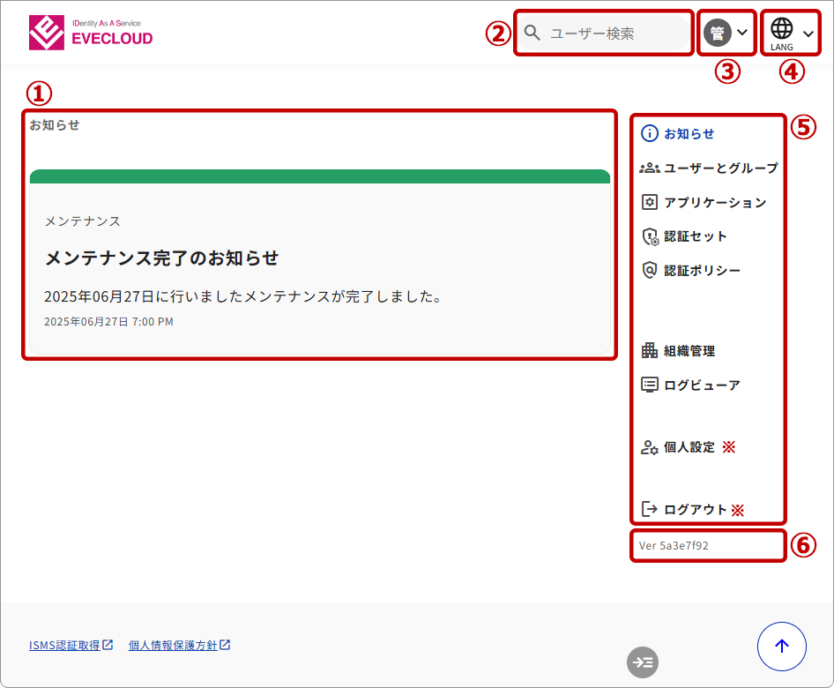Click the globe LANG icon
The width and height of the screenshot is (834, 688).
[781, 29]
